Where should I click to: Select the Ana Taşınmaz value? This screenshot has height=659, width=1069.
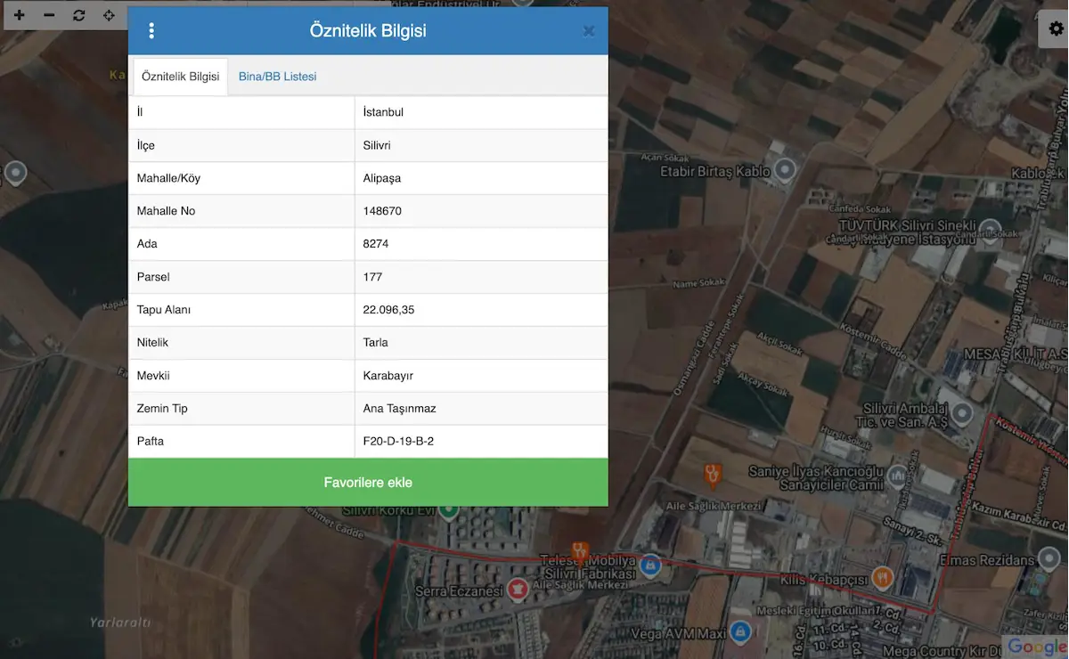(x=481, y=409)
